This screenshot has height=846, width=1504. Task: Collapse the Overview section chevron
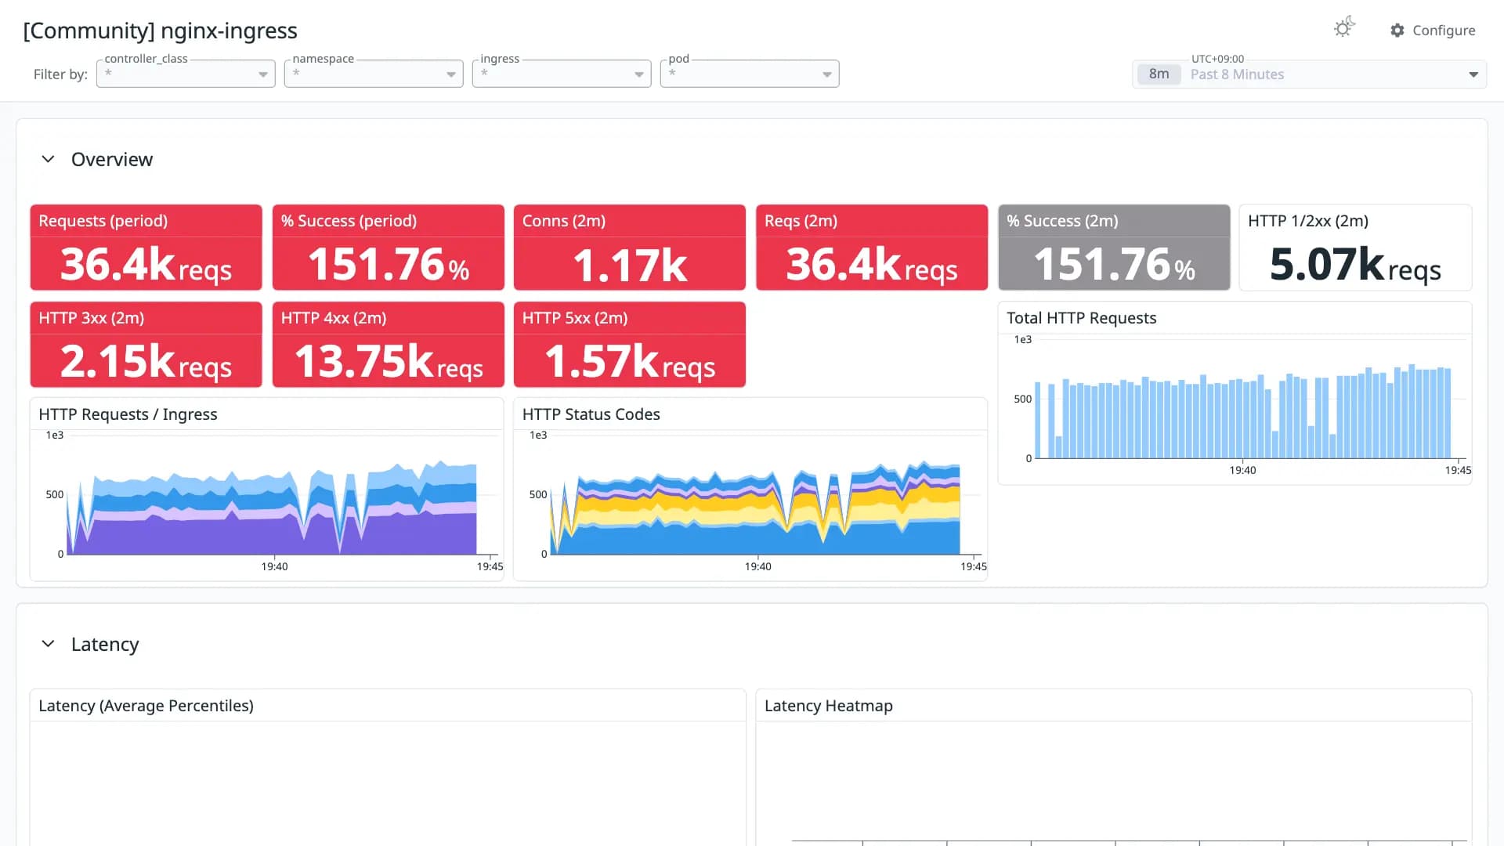48,159
